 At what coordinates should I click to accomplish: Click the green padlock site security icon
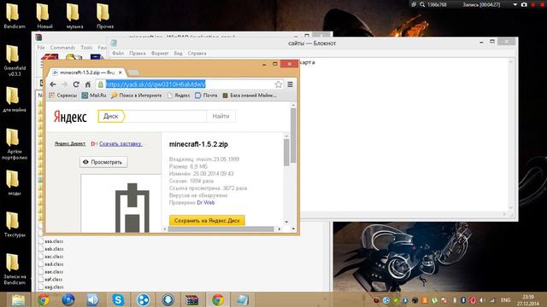tap(101, 84)
